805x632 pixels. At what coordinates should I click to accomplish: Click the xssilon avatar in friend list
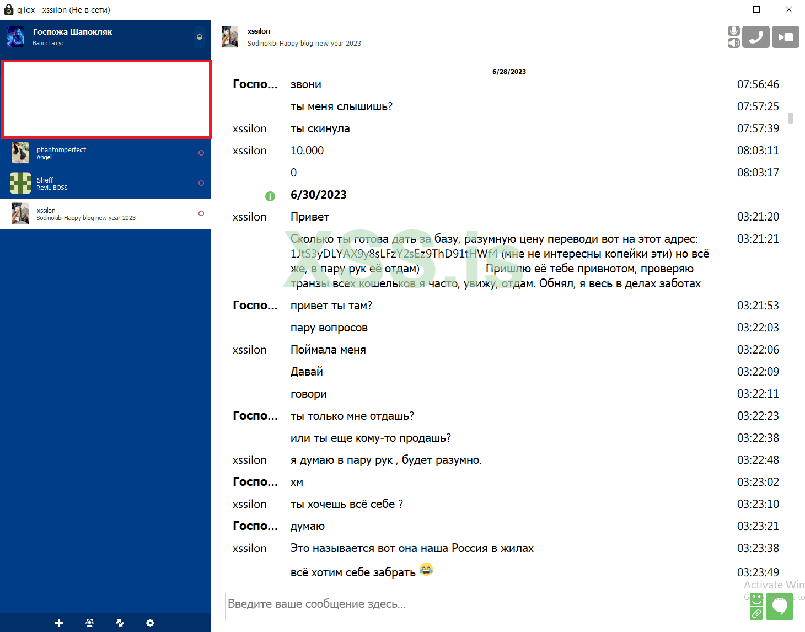pyautogui.click(x=20, y=213)
